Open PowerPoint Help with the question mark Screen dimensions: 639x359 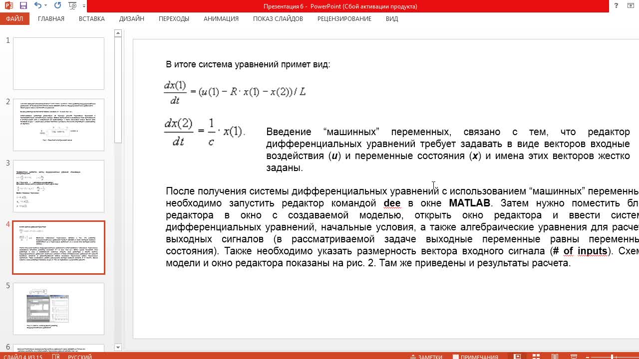click(x=617, y=6)
